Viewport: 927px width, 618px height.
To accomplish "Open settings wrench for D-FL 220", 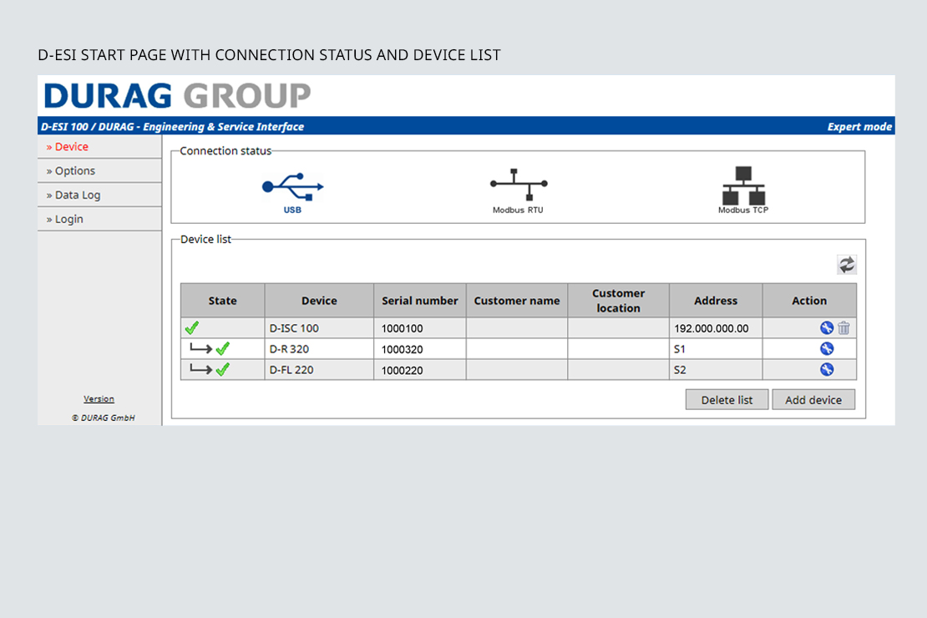I will tap(827, 370).
